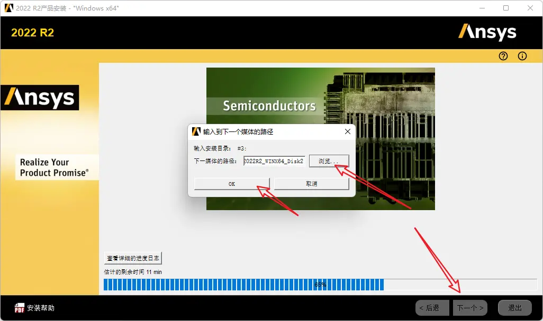Viewport: 543px width, 321px height.
Task: Close the media path dialog
Action: tap(348, 131)
